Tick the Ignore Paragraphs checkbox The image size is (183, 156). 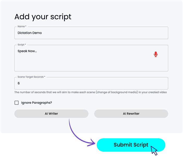click(x=17, y=103)
